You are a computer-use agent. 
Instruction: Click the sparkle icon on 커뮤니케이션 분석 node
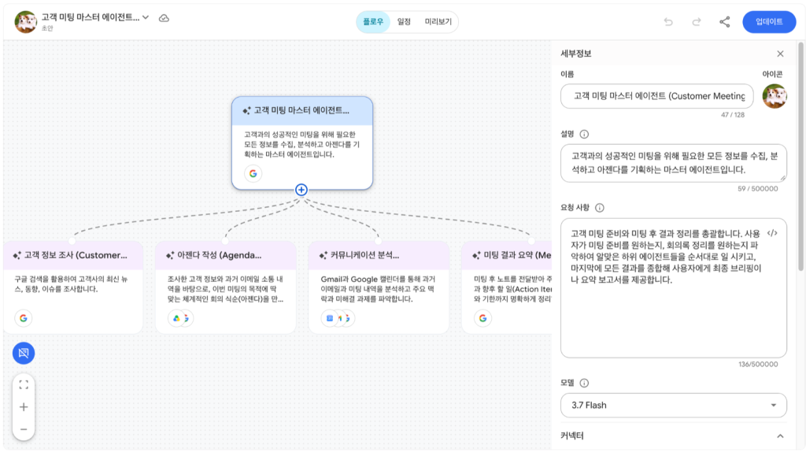pyautogui.click(x=324, y=255)
